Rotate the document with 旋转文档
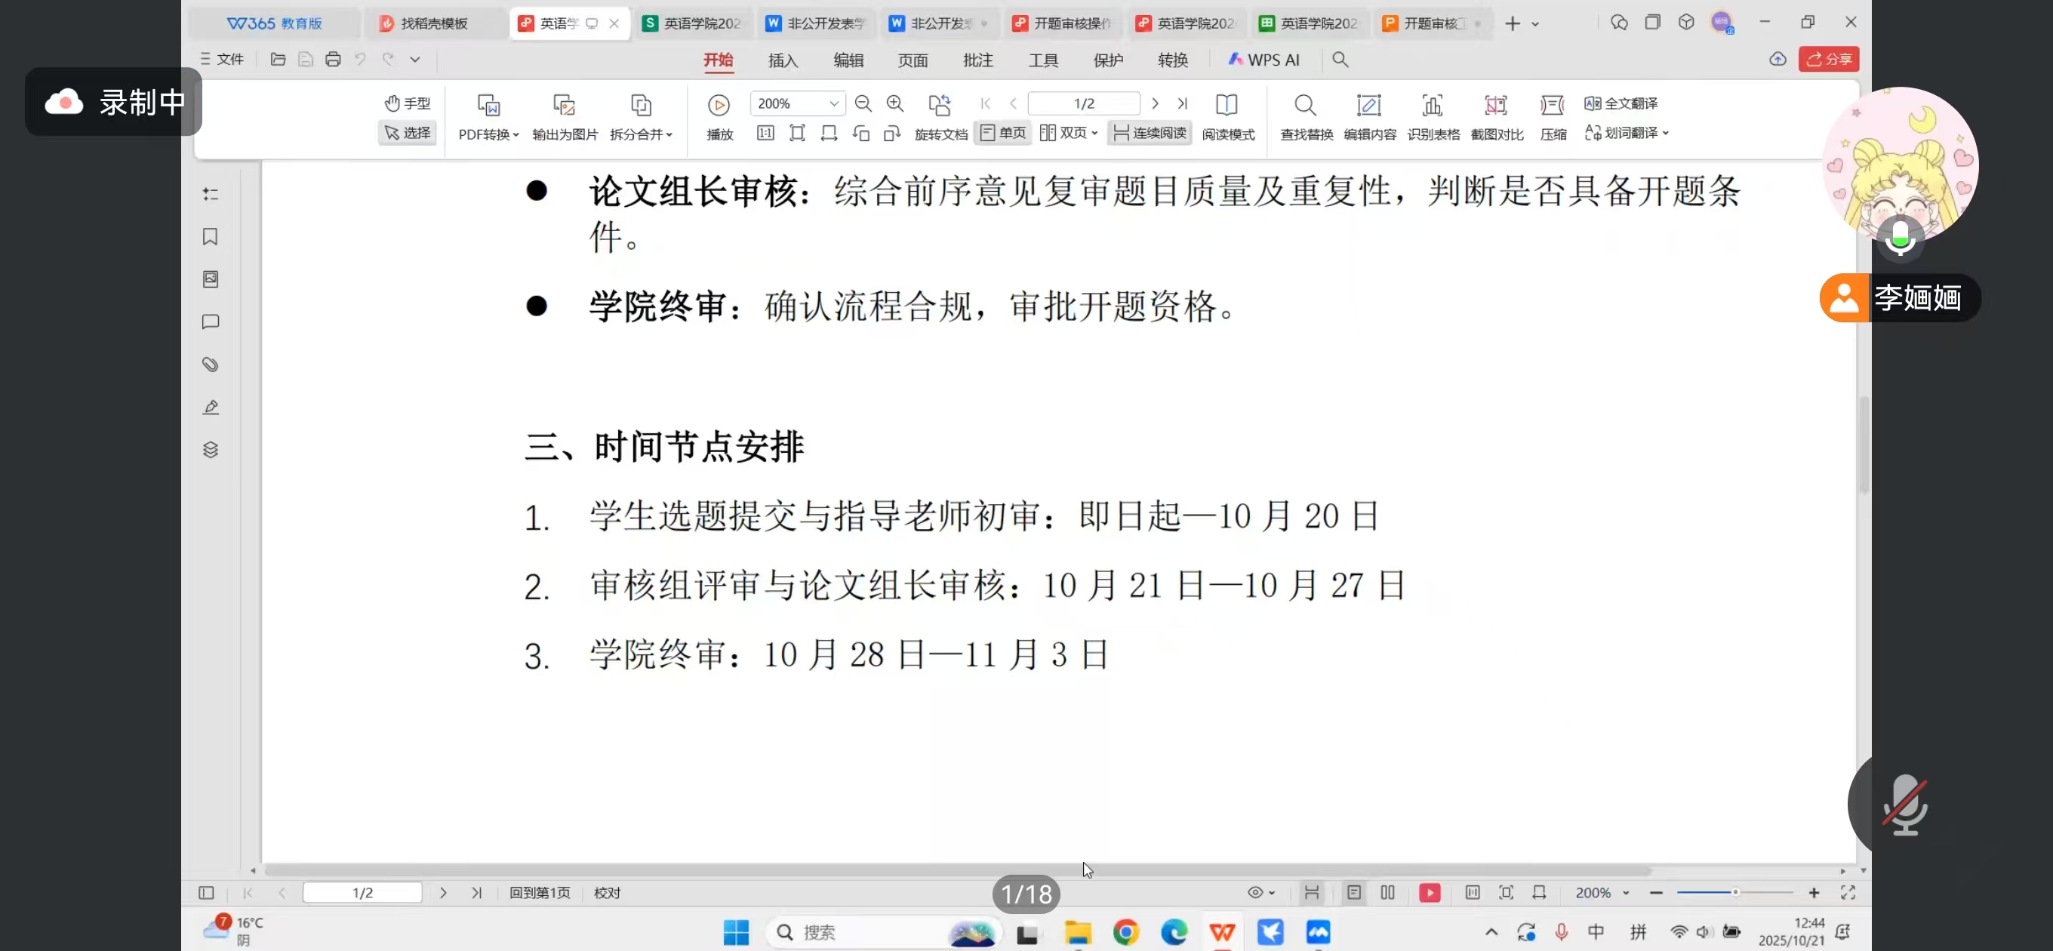The width and height of the screenshot is (2053, 951). (940, 116)
